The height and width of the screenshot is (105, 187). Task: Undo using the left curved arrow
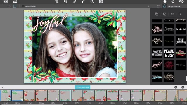[x=75, y=1]
